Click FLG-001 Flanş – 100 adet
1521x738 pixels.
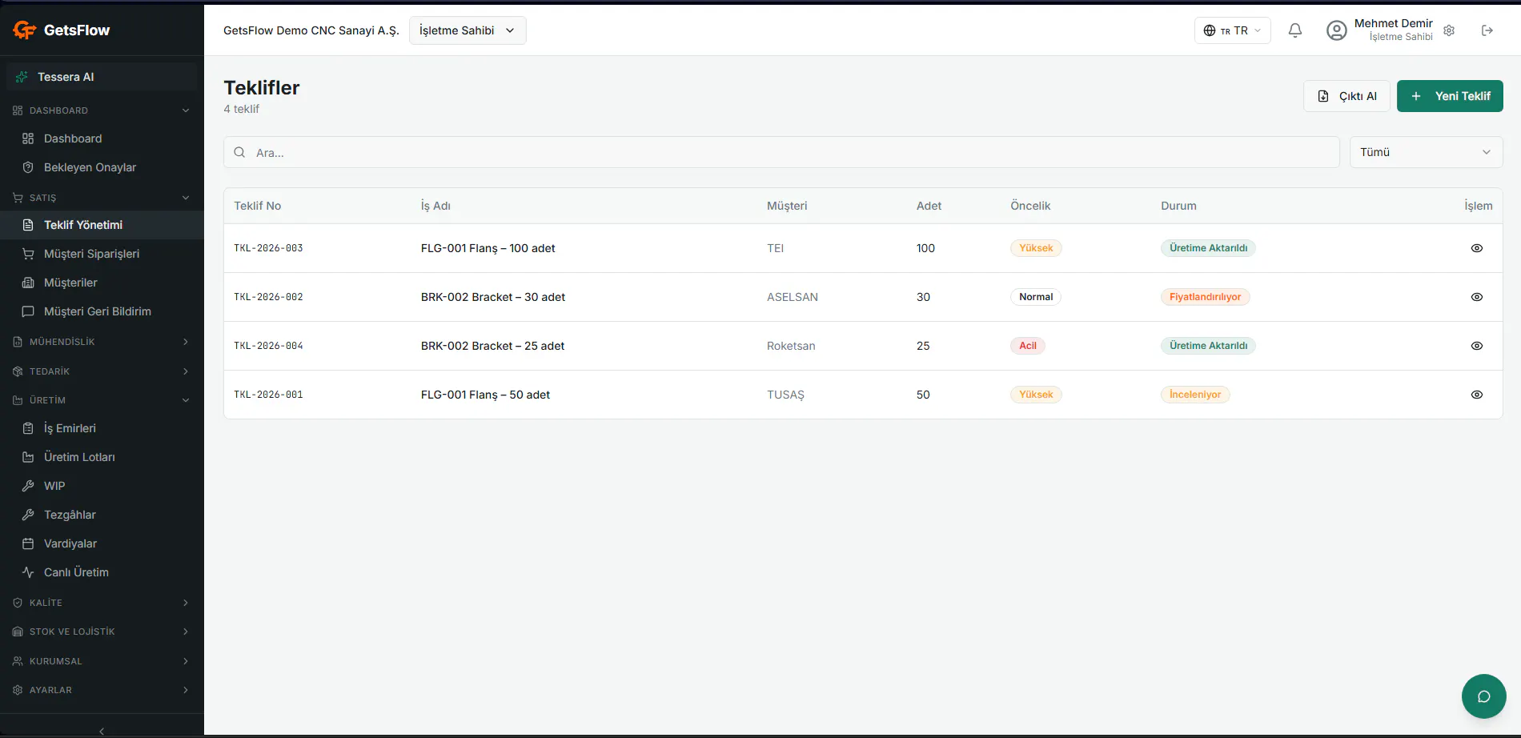(488, 248)
